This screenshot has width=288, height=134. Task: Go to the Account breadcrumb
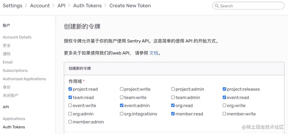[40, 5]
